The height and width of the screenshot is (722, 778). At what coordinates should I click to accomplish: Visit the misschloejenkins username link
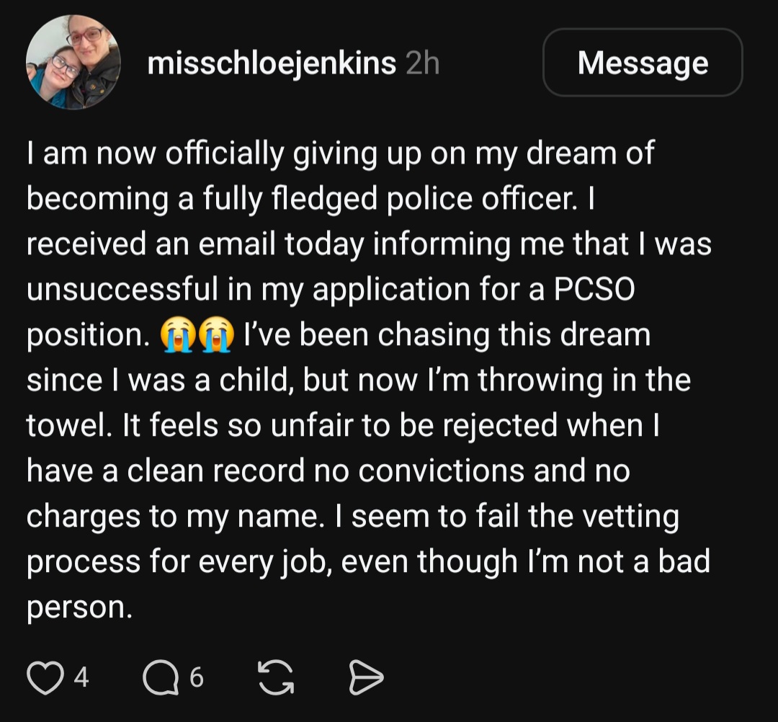point(272,63)
